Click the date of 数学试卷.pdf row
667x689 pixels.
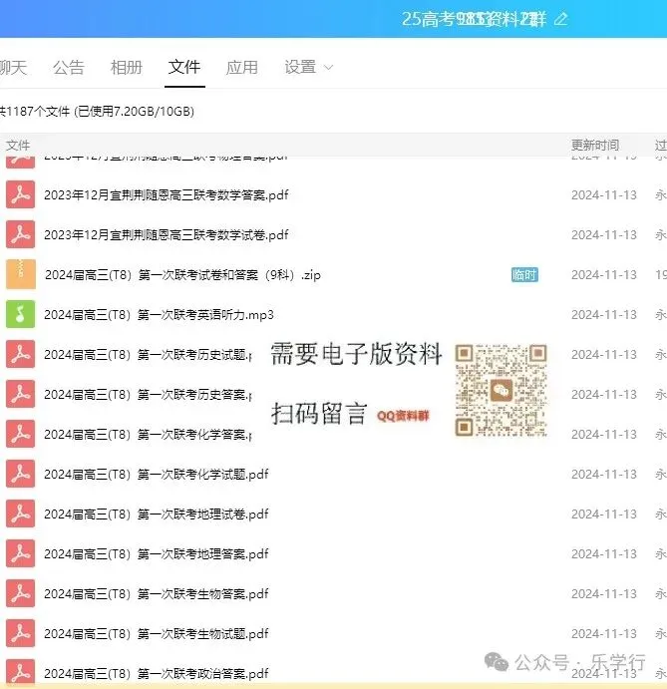click(604, 234)
